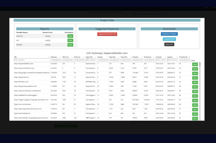
Task: Select URL cell https://moz.com/explorer
Action: coord(22,104)
